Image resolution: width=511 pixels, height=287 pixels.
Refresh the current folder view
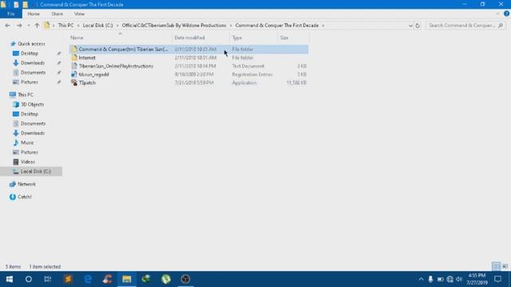click(x=418, y=26)
